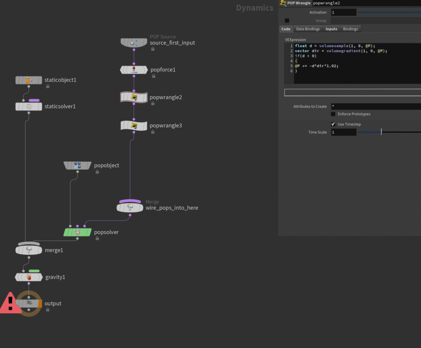Click the gravity1 node icon
Viewport: 421px width, 348px height.
29,277
